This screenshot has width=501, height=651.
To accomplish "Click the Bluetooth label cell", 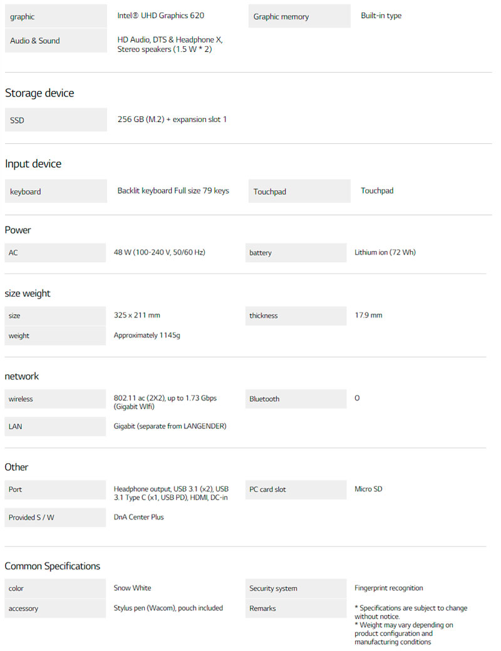I will [x=296, y=399].
